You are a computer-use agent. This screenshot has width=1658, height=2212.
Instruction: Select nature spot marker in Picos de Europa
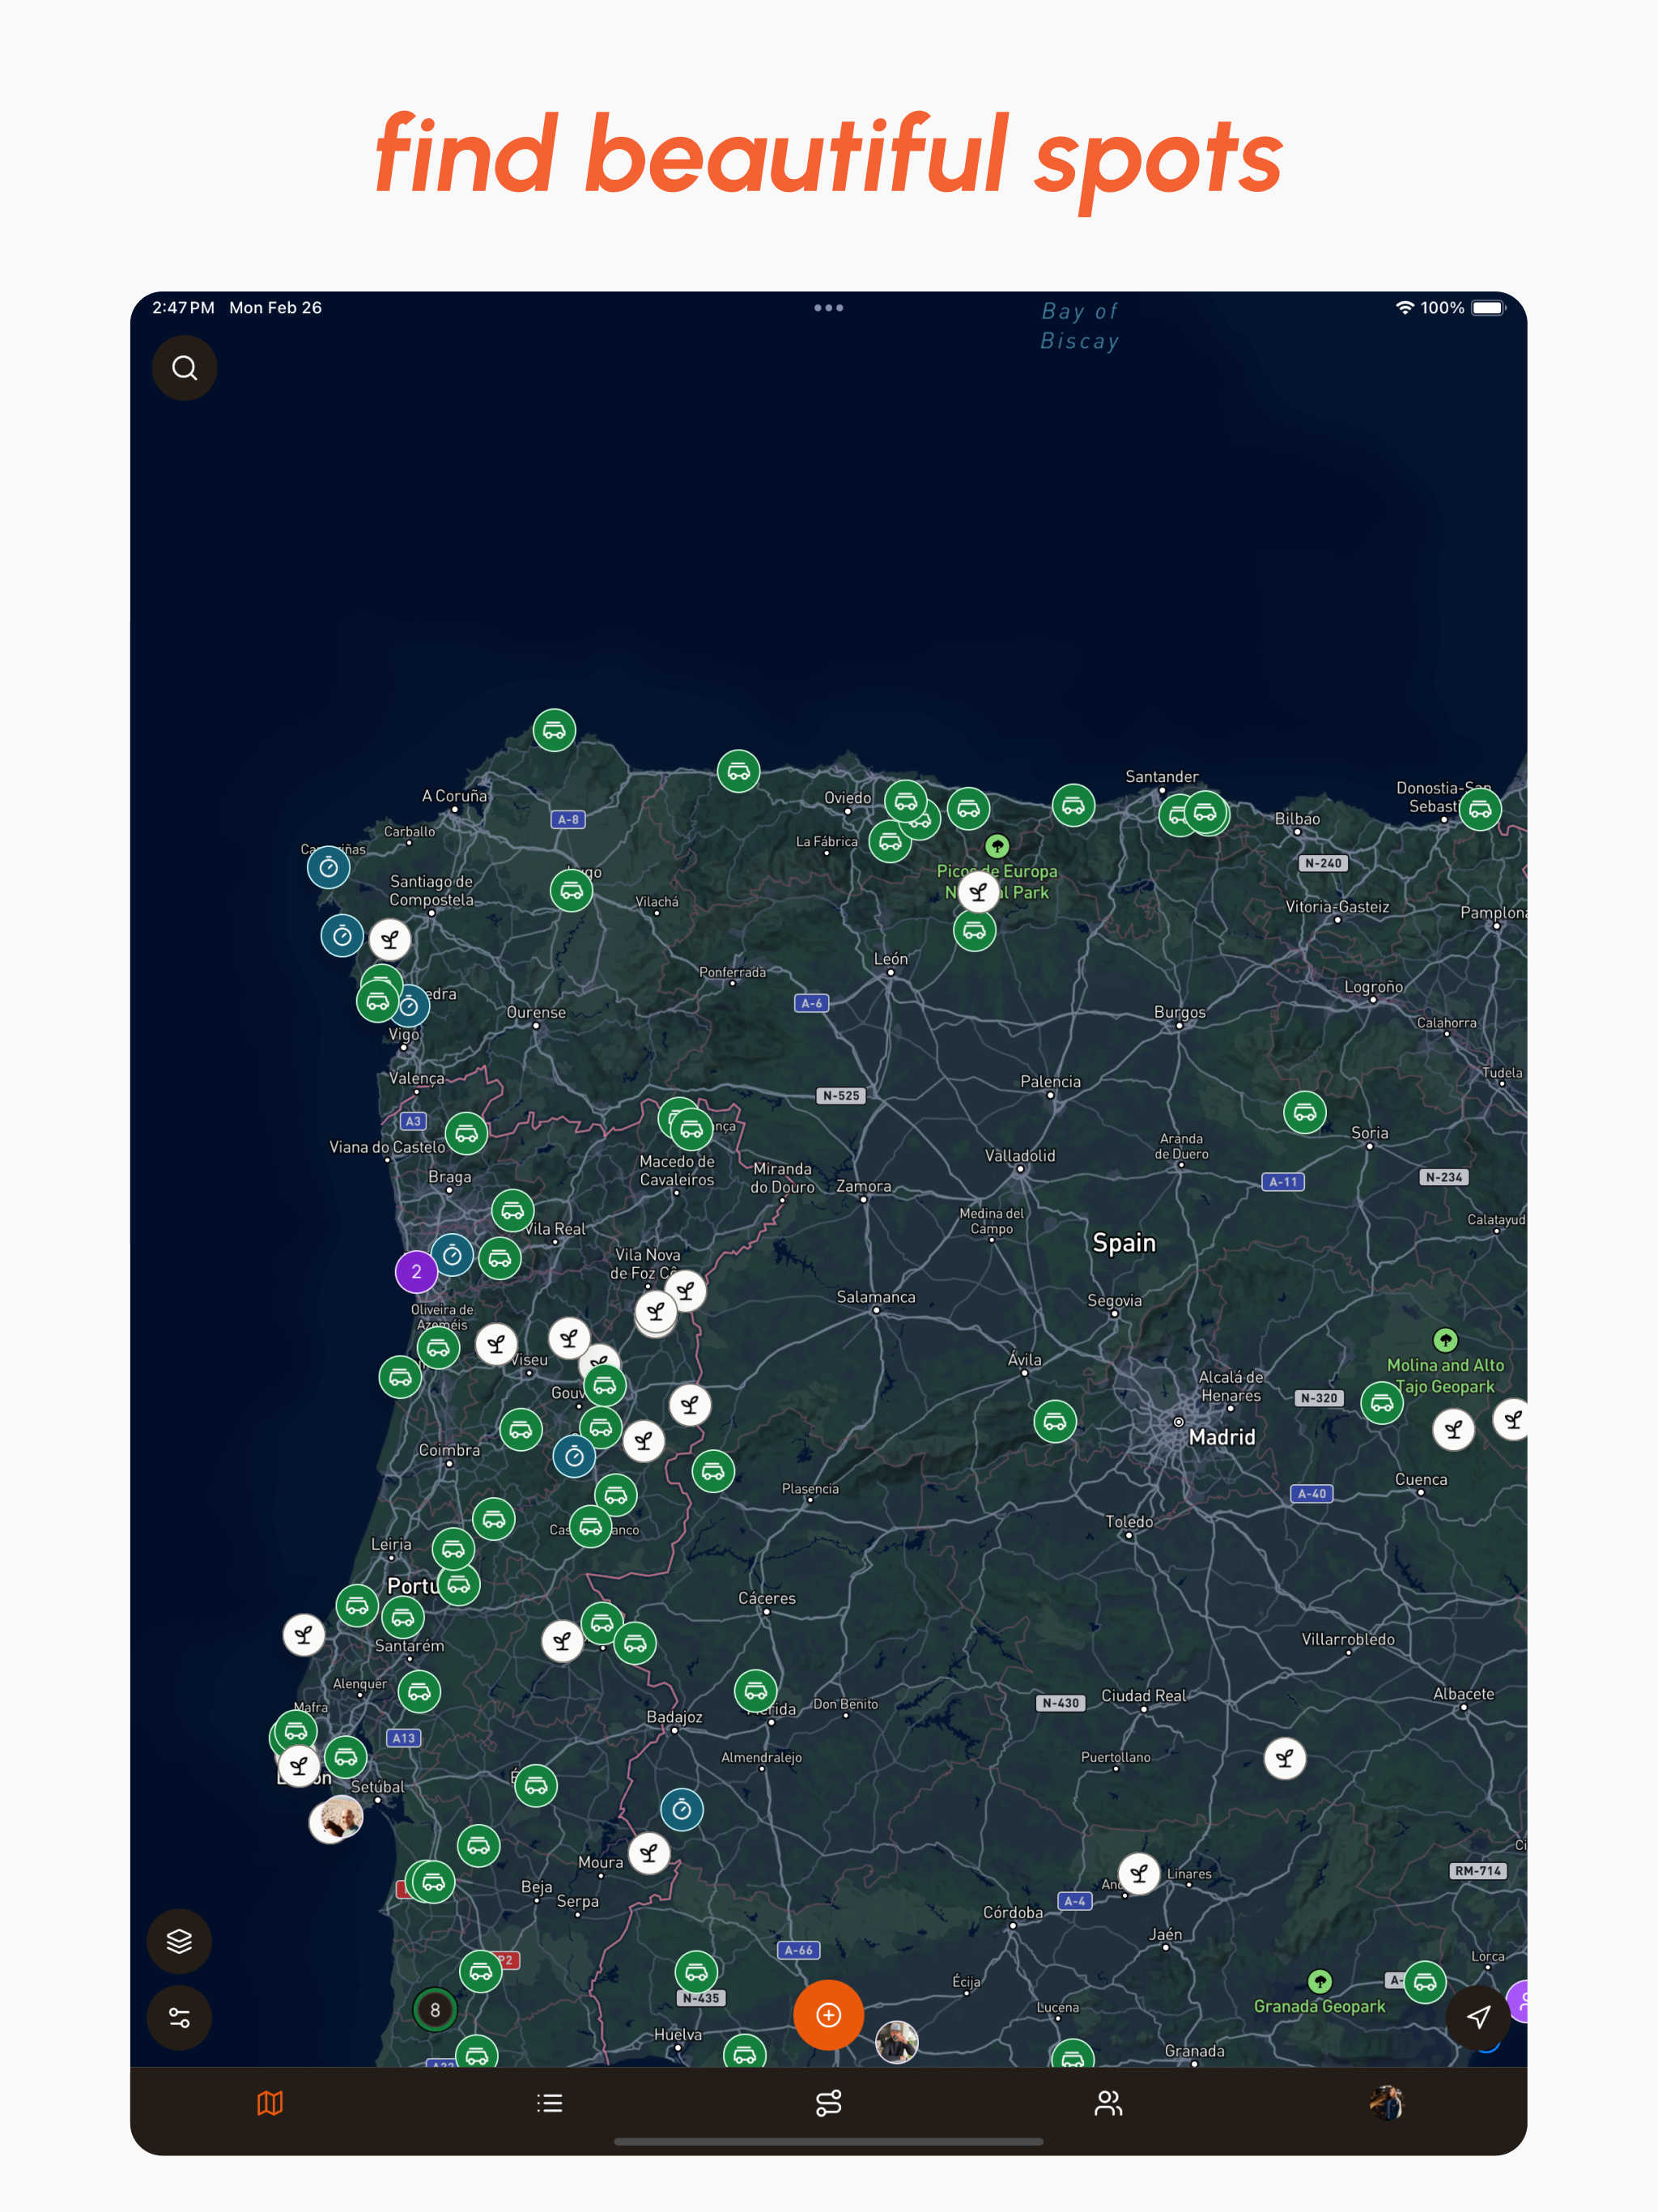click(978, 891)
